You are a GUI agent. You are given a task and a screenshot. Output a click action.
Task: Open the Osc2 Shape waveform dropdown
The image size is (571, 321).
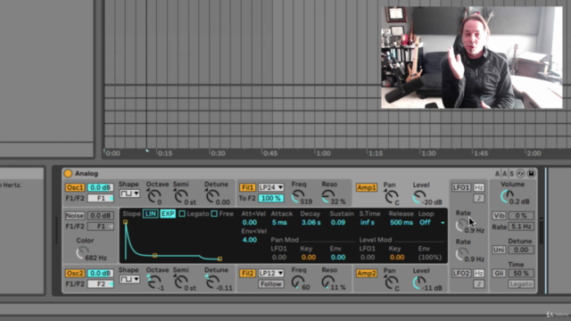point(129,279)
